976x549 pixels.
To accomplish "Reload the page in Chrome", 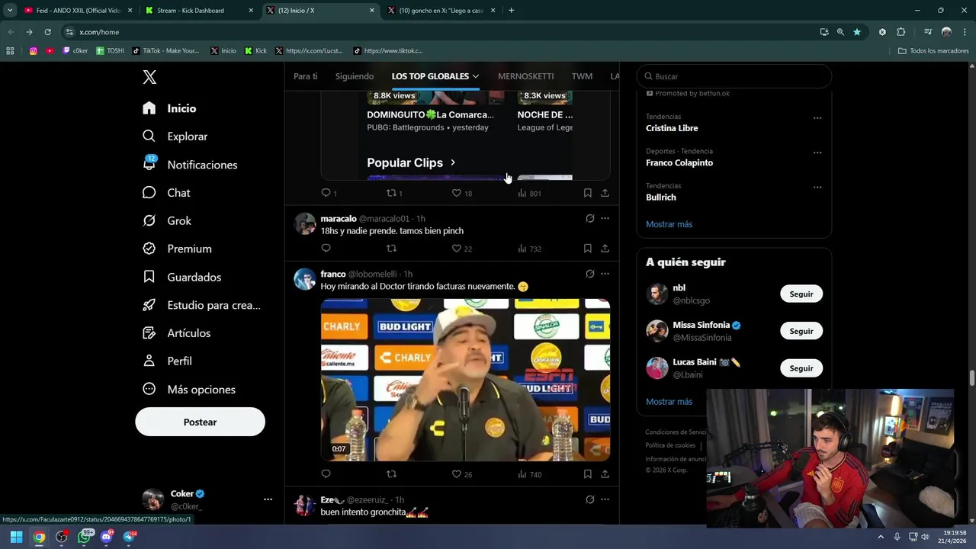I will point(47,32).
